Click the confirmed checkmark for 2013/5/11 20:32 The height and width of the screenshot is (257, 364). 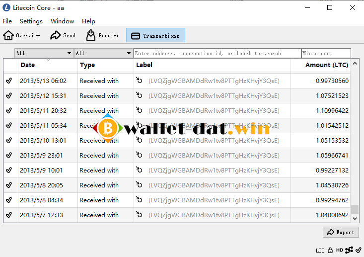tap(9, 110)
